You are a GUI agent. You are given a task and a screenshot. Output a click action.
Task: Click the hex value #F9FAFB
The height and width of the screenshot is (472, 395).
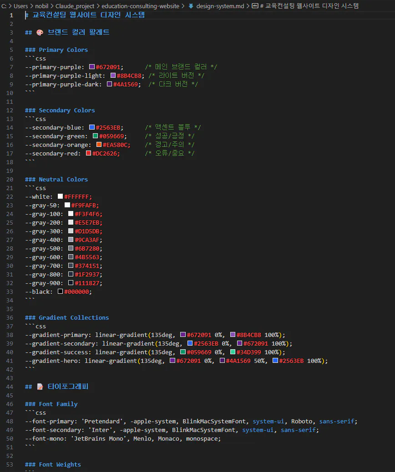click(x=83, y=205)
